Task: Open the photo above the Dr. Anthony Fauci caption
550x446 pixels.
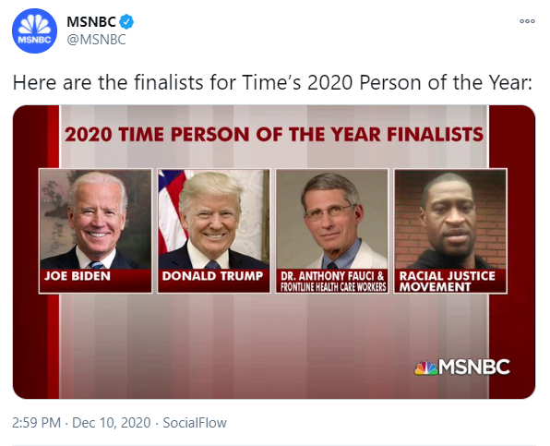Action: click(x=332, y=220)
